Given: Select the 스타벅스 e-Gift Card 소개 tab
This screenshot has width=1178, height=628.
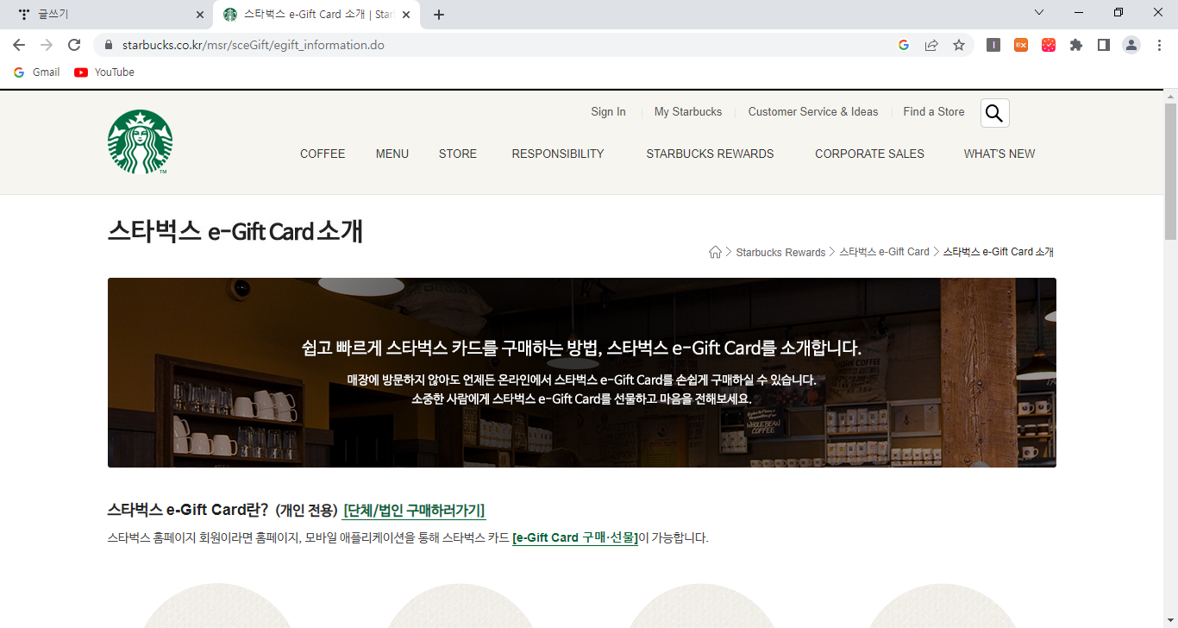Looking at the screenshot, I should [315, 15].
